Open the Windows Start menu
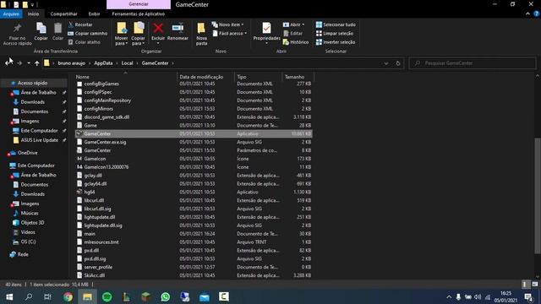The width and height of the screenshot is (541, 304). point(9,296)
